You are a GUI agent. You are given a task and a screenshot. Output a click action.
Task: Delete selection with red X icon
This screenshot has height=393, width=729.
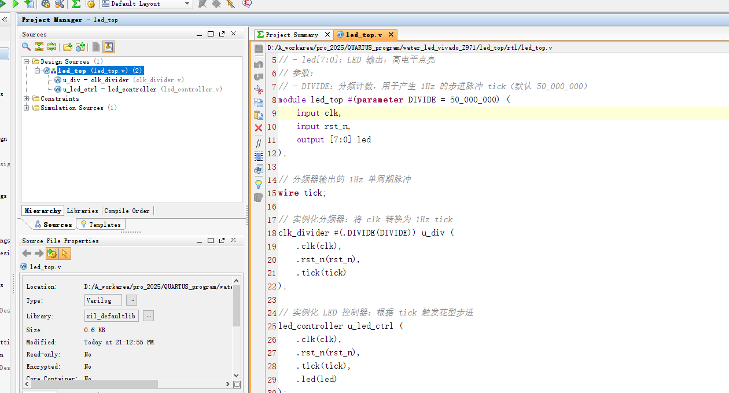[x=259, y=128]
